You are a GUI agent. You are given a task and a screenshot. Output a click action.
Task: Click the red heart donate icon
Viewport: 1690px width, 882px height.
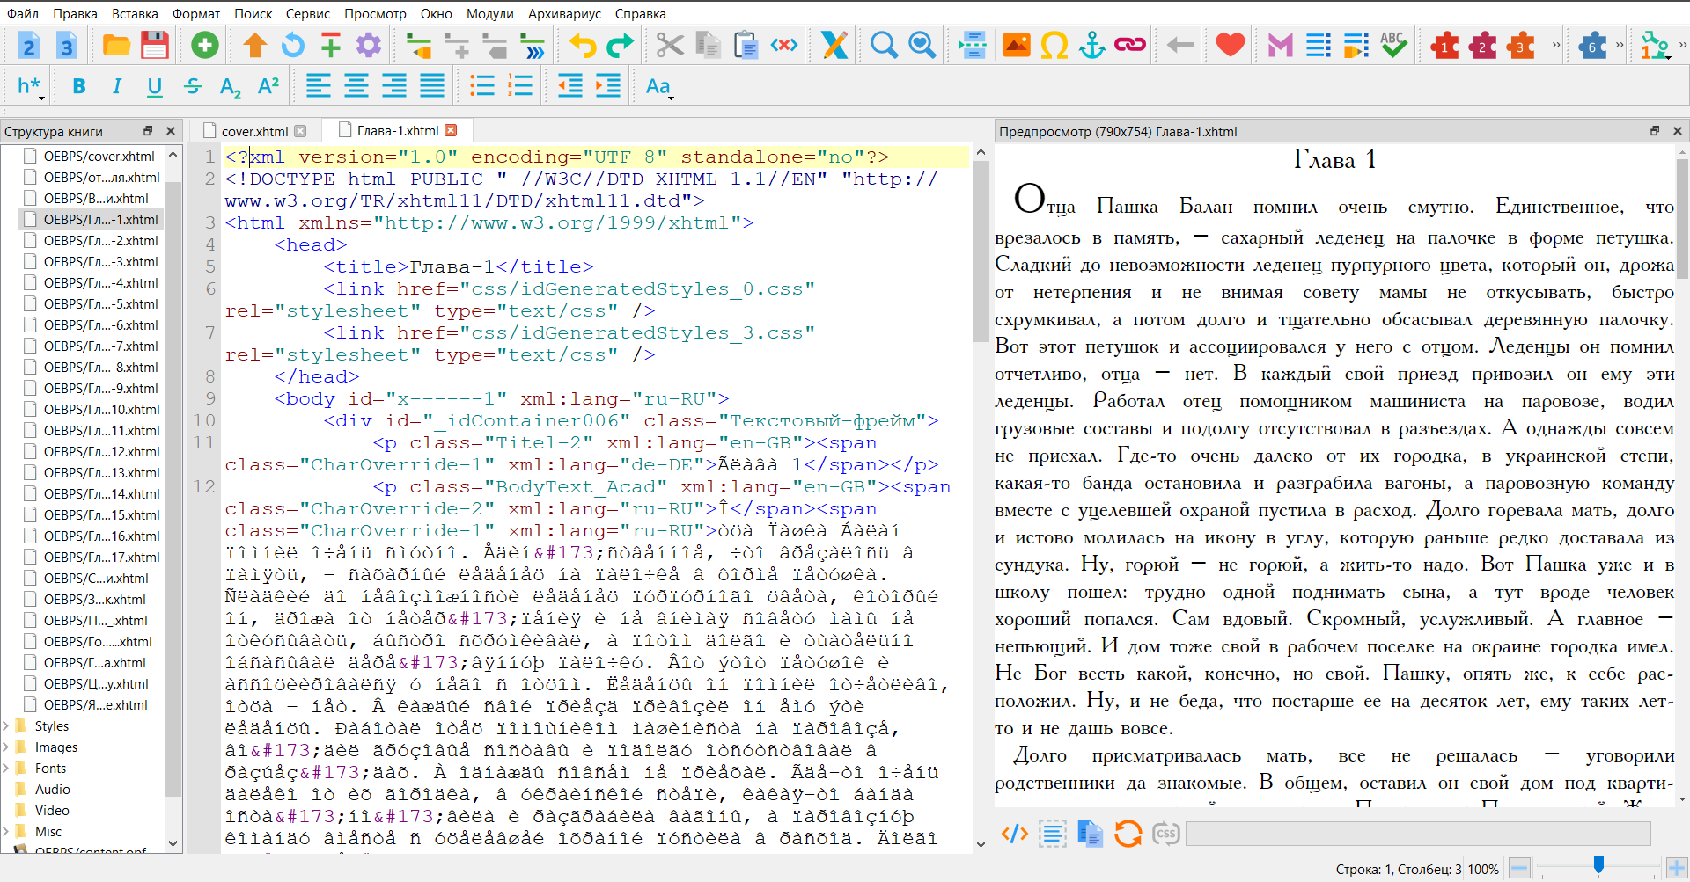[x=1230, y=45]
